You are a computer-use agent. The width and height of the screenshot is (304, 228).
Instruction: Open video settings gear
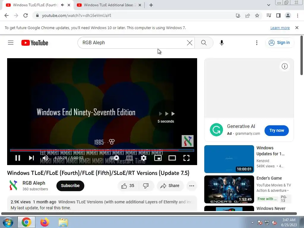pyautogui.click(x=143, y=158)
